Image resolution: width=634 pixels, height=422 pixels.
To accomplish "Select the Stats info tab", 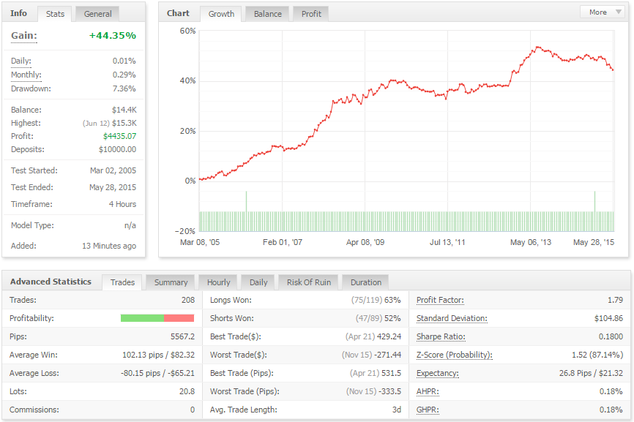I will click(55, 14).
